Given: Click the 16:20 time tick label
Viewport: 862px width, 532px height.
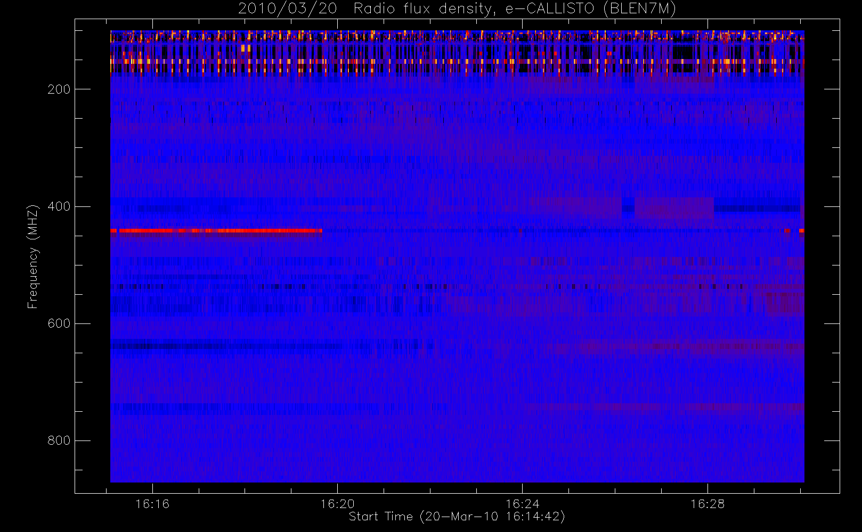Looking at the screenshot, I should tap(337, 504).
